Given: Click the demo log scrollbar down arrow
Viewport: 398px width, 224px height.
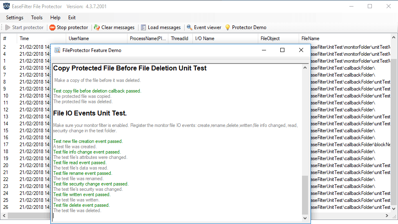Looking at the screenshot, I should point(305,218).
